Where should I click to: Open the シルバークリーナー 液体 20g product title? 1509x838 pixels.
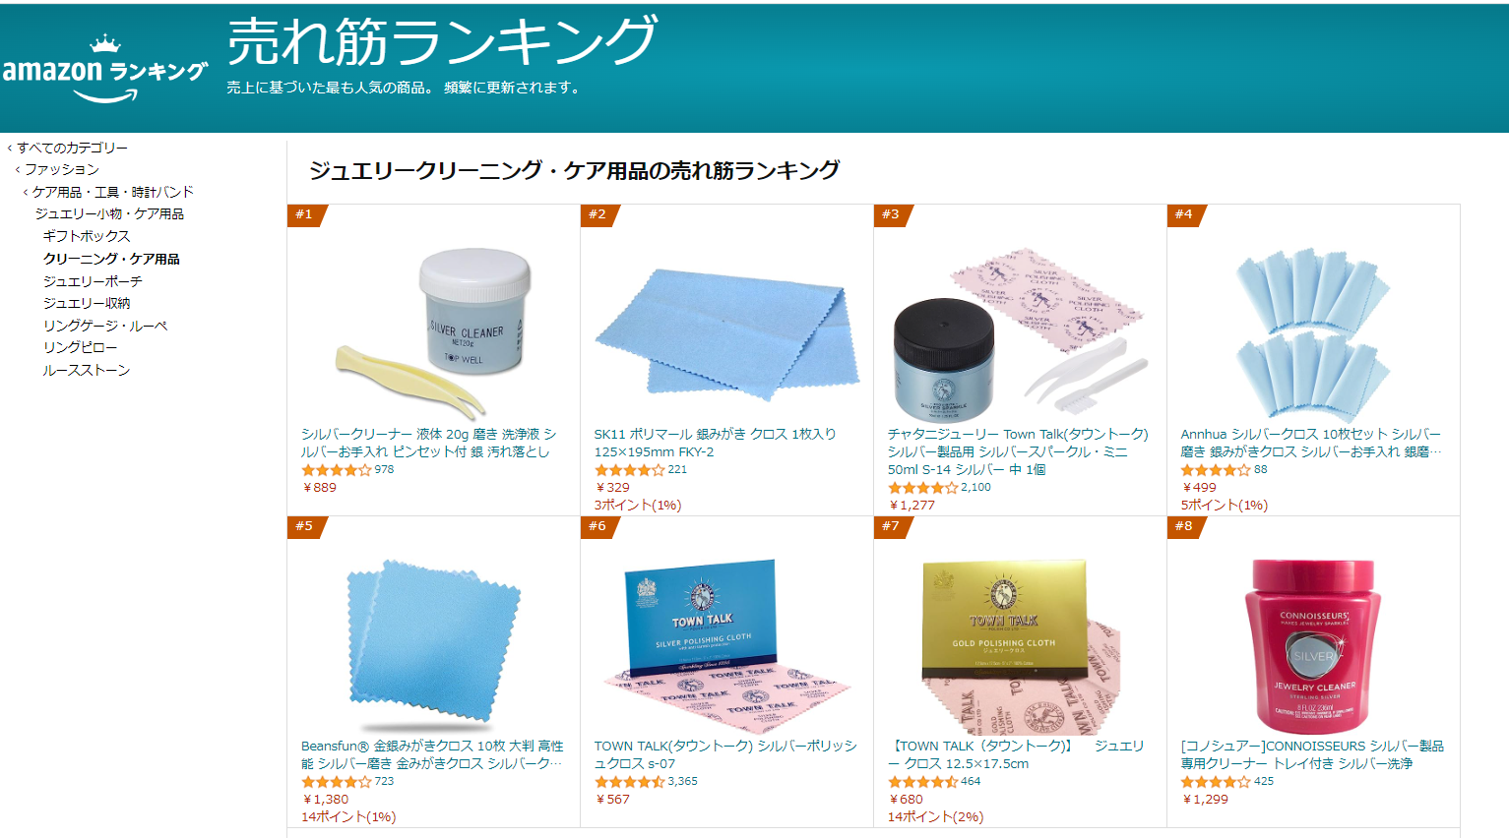[429, 443]
